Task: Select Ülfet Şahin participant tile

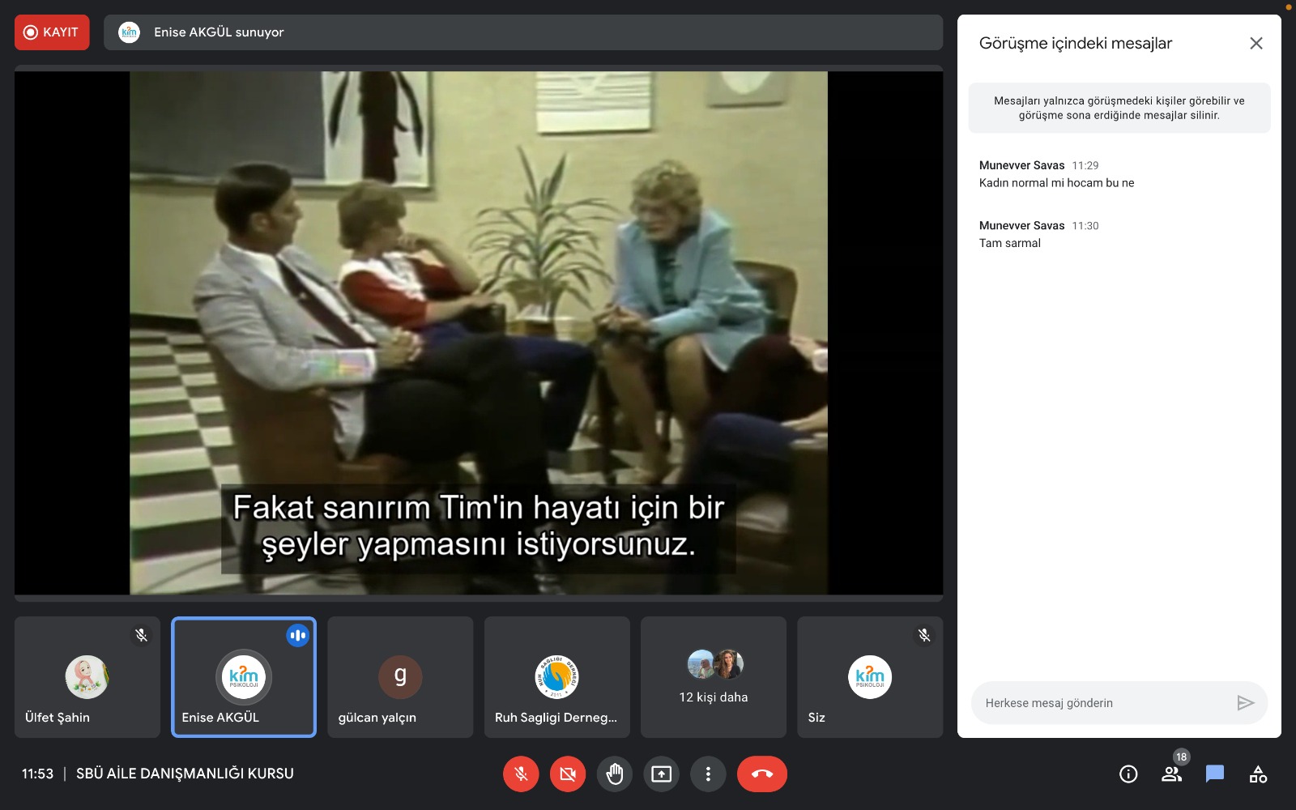Action: tap(87, 677)
